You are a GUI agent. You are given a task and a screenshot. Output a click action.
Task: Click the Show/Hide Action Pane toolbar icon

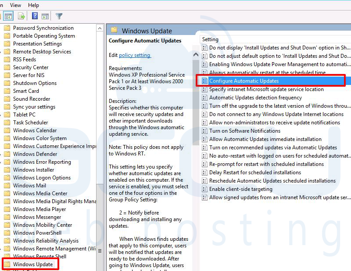pos(45,16)
